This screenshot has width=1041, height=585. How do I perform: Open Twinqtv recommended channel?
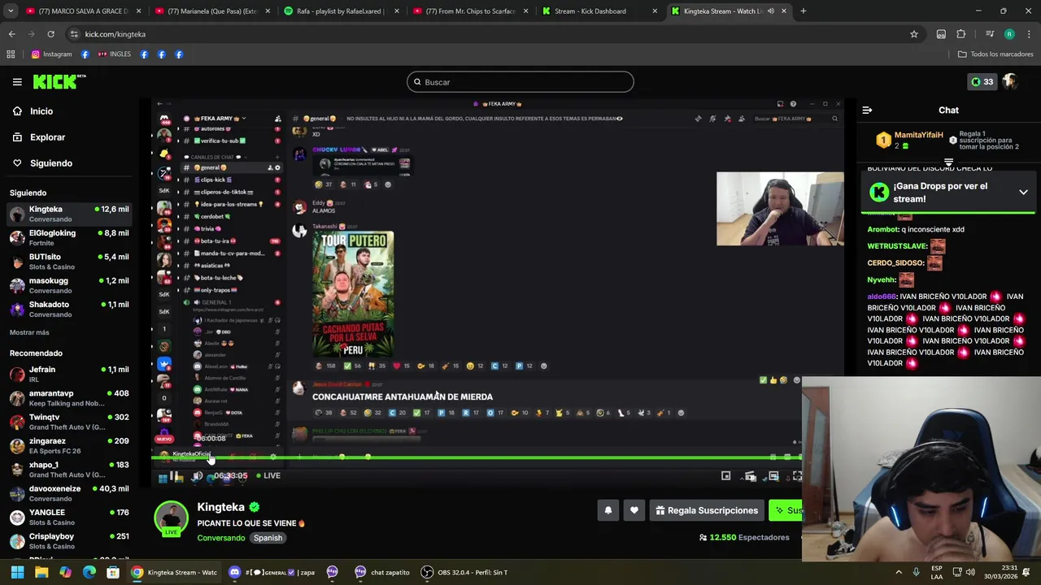tap(69, 422)
